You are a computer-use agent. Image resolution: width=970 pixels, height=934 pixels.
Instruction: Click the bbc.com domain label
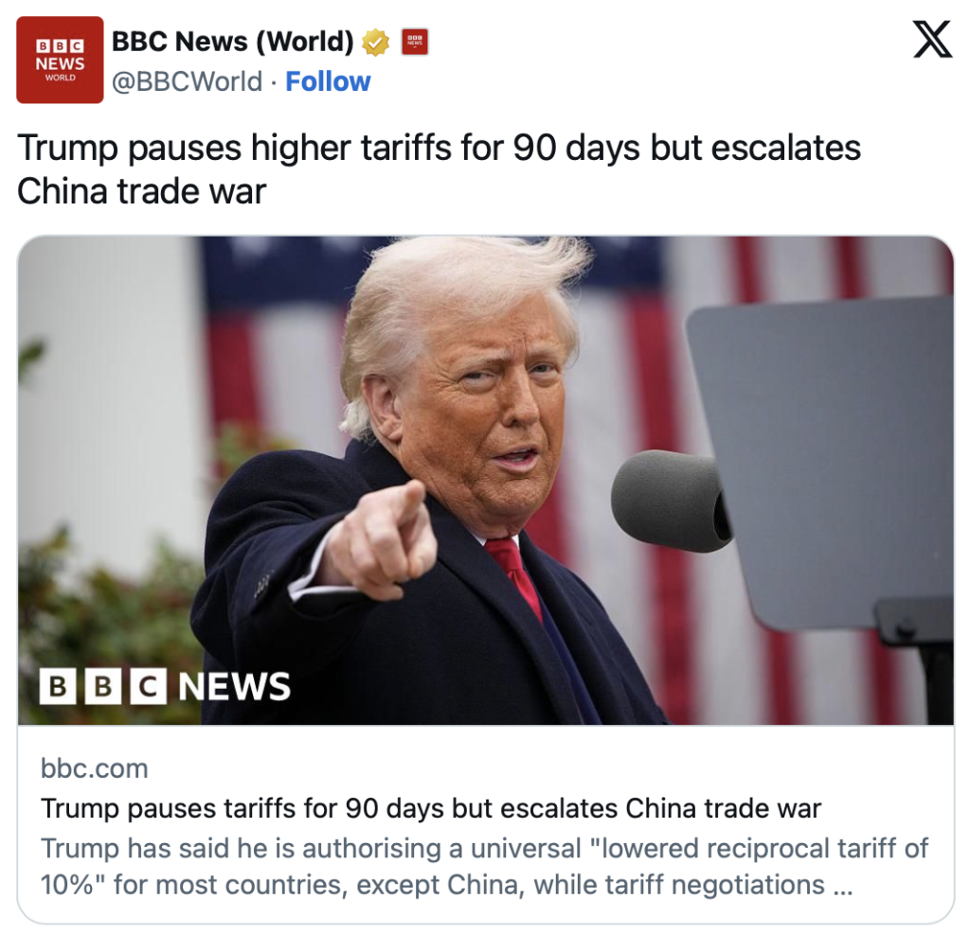tap(94, 768)
